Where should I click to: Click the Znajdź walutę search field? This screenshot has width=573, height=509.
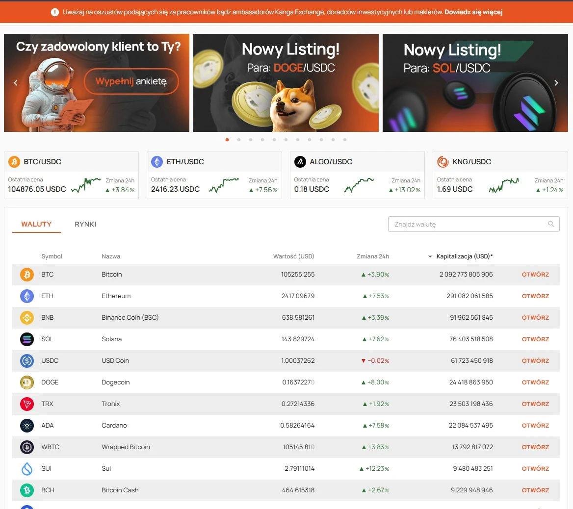[x=473, y=224]
